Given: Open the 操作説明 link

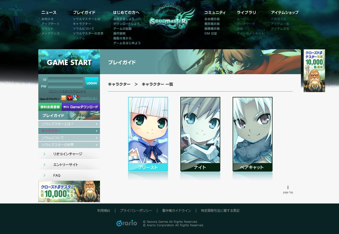Looking at the screenshot, I should tap(119, 33).
